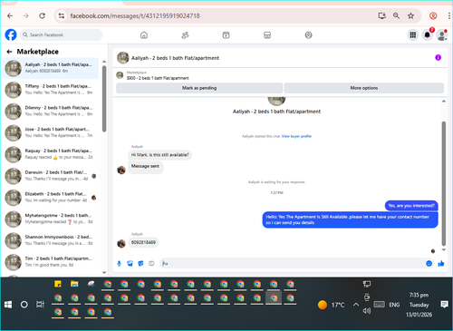Open the Chrome profile icon
This screenshot has height=331, width=453.
[x=433, y=15]
